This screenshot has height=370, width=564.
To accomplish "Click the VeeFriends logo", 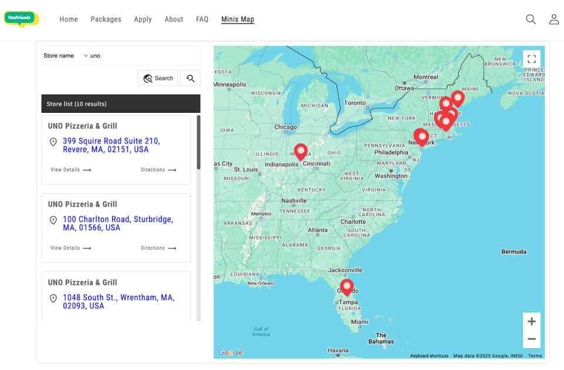I will [21, 19].
